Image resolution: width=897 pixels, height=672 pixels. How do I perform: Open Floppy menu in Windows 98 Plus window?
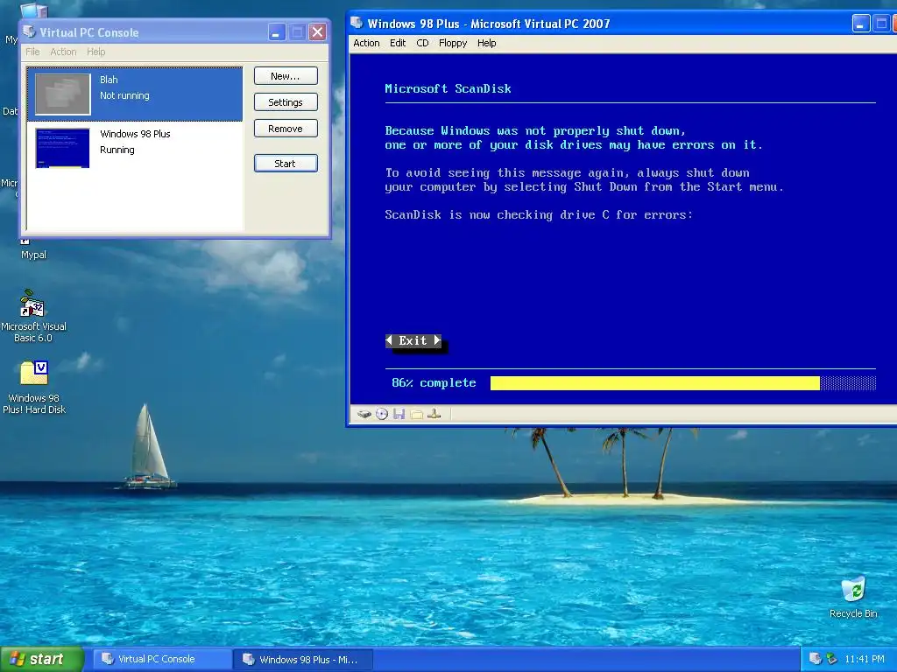453,43
